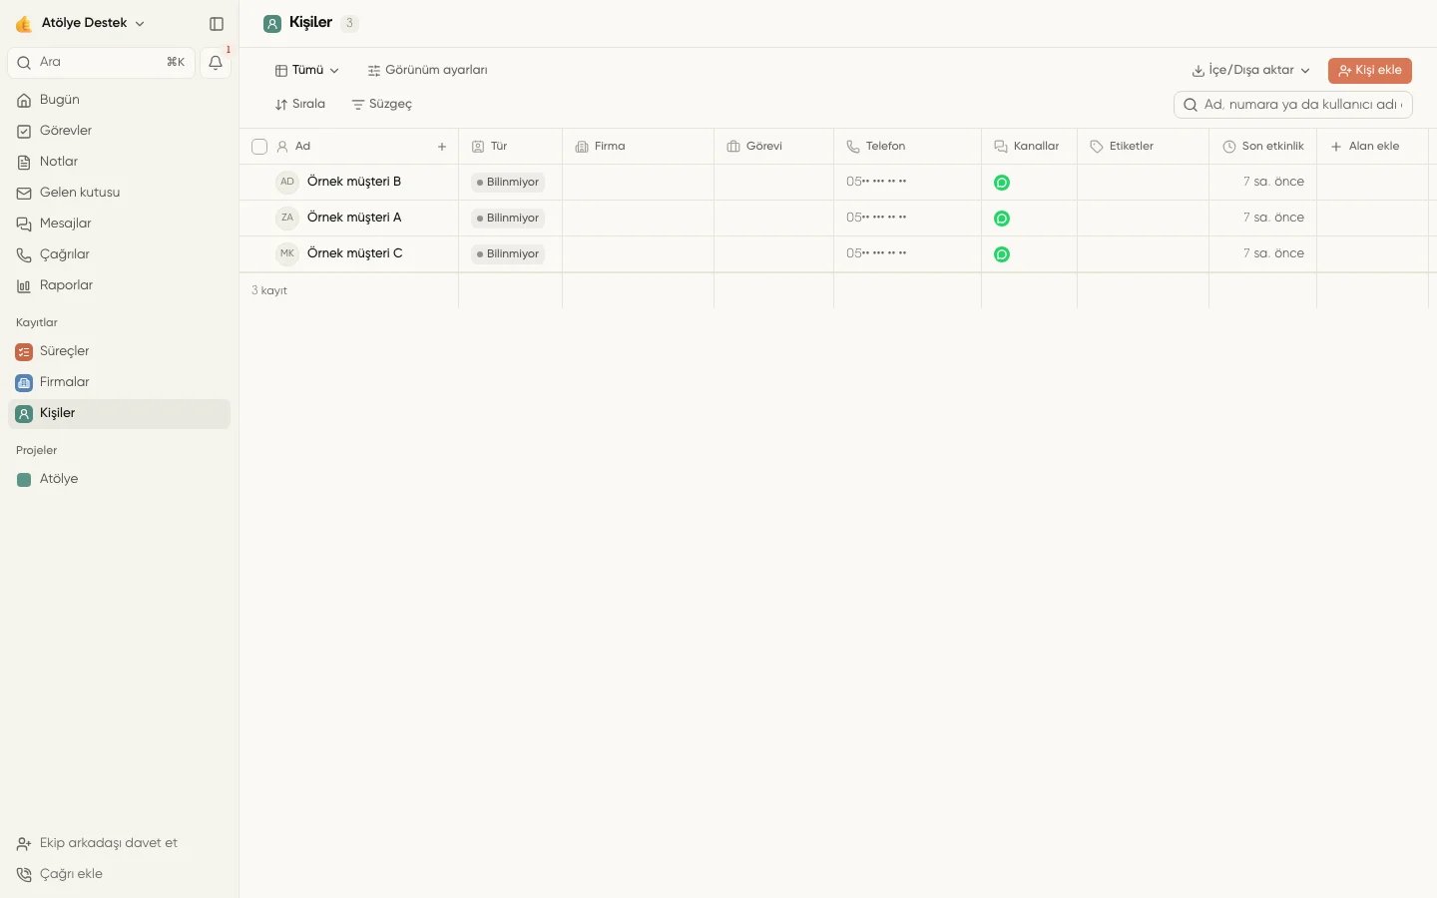Open Görünüm ayarları
Screen dimensions: 1437x898
coord(427,71)
